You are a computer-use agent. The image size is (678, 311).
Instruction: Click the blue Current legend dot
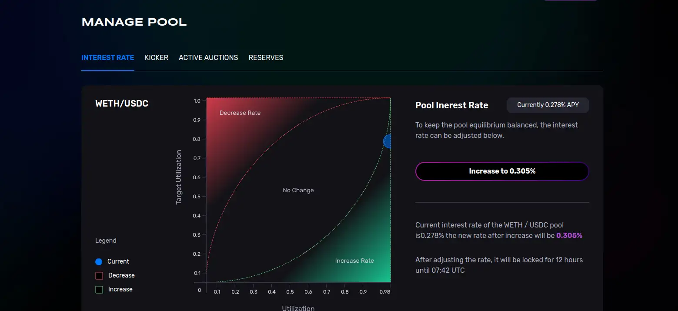tap(99, 261)
